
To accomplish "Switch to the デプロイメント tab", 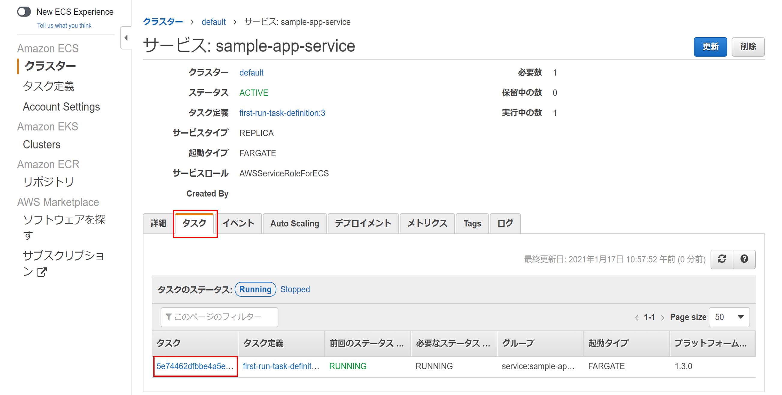I will (363, 223).
